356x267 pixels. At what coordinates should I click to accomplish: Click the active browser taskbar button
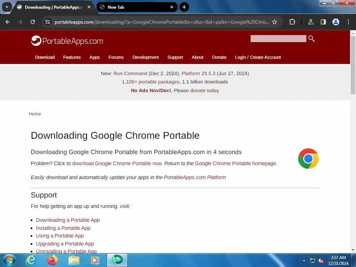(117, 260)
